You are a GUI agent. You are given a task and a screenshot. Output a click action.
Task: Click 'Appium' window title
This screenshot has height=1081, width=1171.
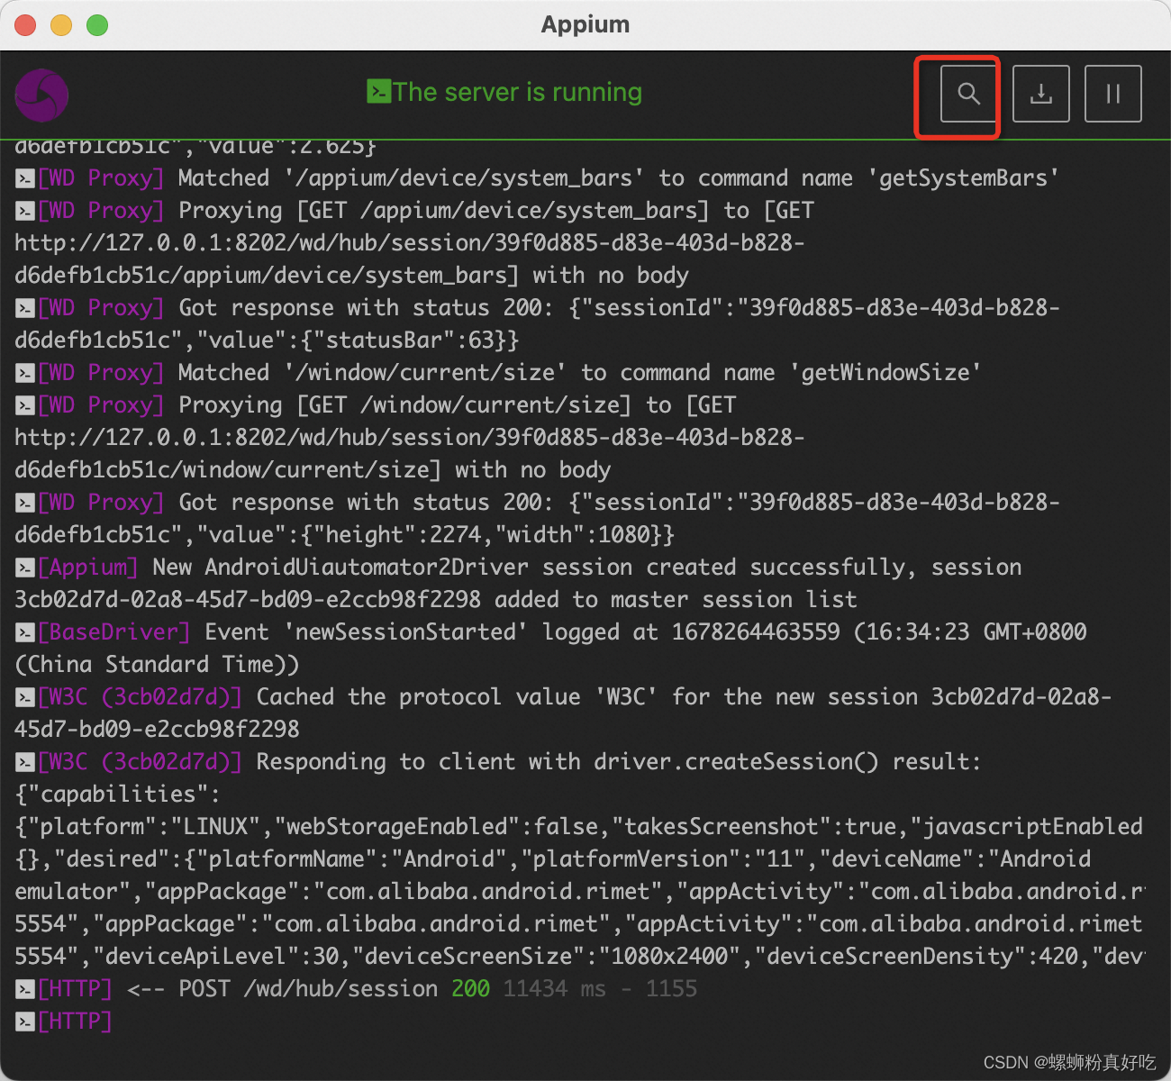(585, 24)
